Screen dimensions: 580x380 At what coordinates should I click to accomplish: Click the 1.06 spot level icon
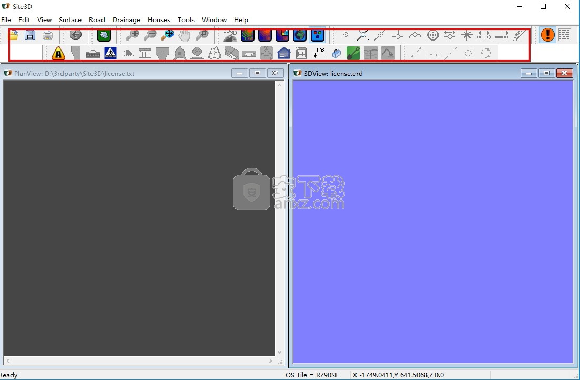[x=319, y=53]
